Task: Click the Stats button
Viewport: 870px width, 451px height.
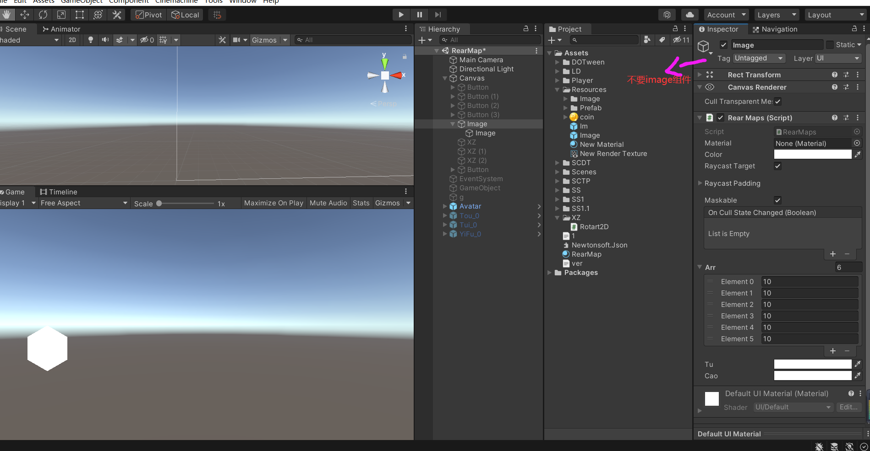Action: tap(361, 203)
